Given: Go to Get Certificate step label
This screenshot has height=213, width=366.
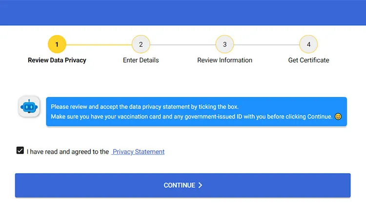Looking at the screenshot, I should pyautogui.click(x=308, y=60).
